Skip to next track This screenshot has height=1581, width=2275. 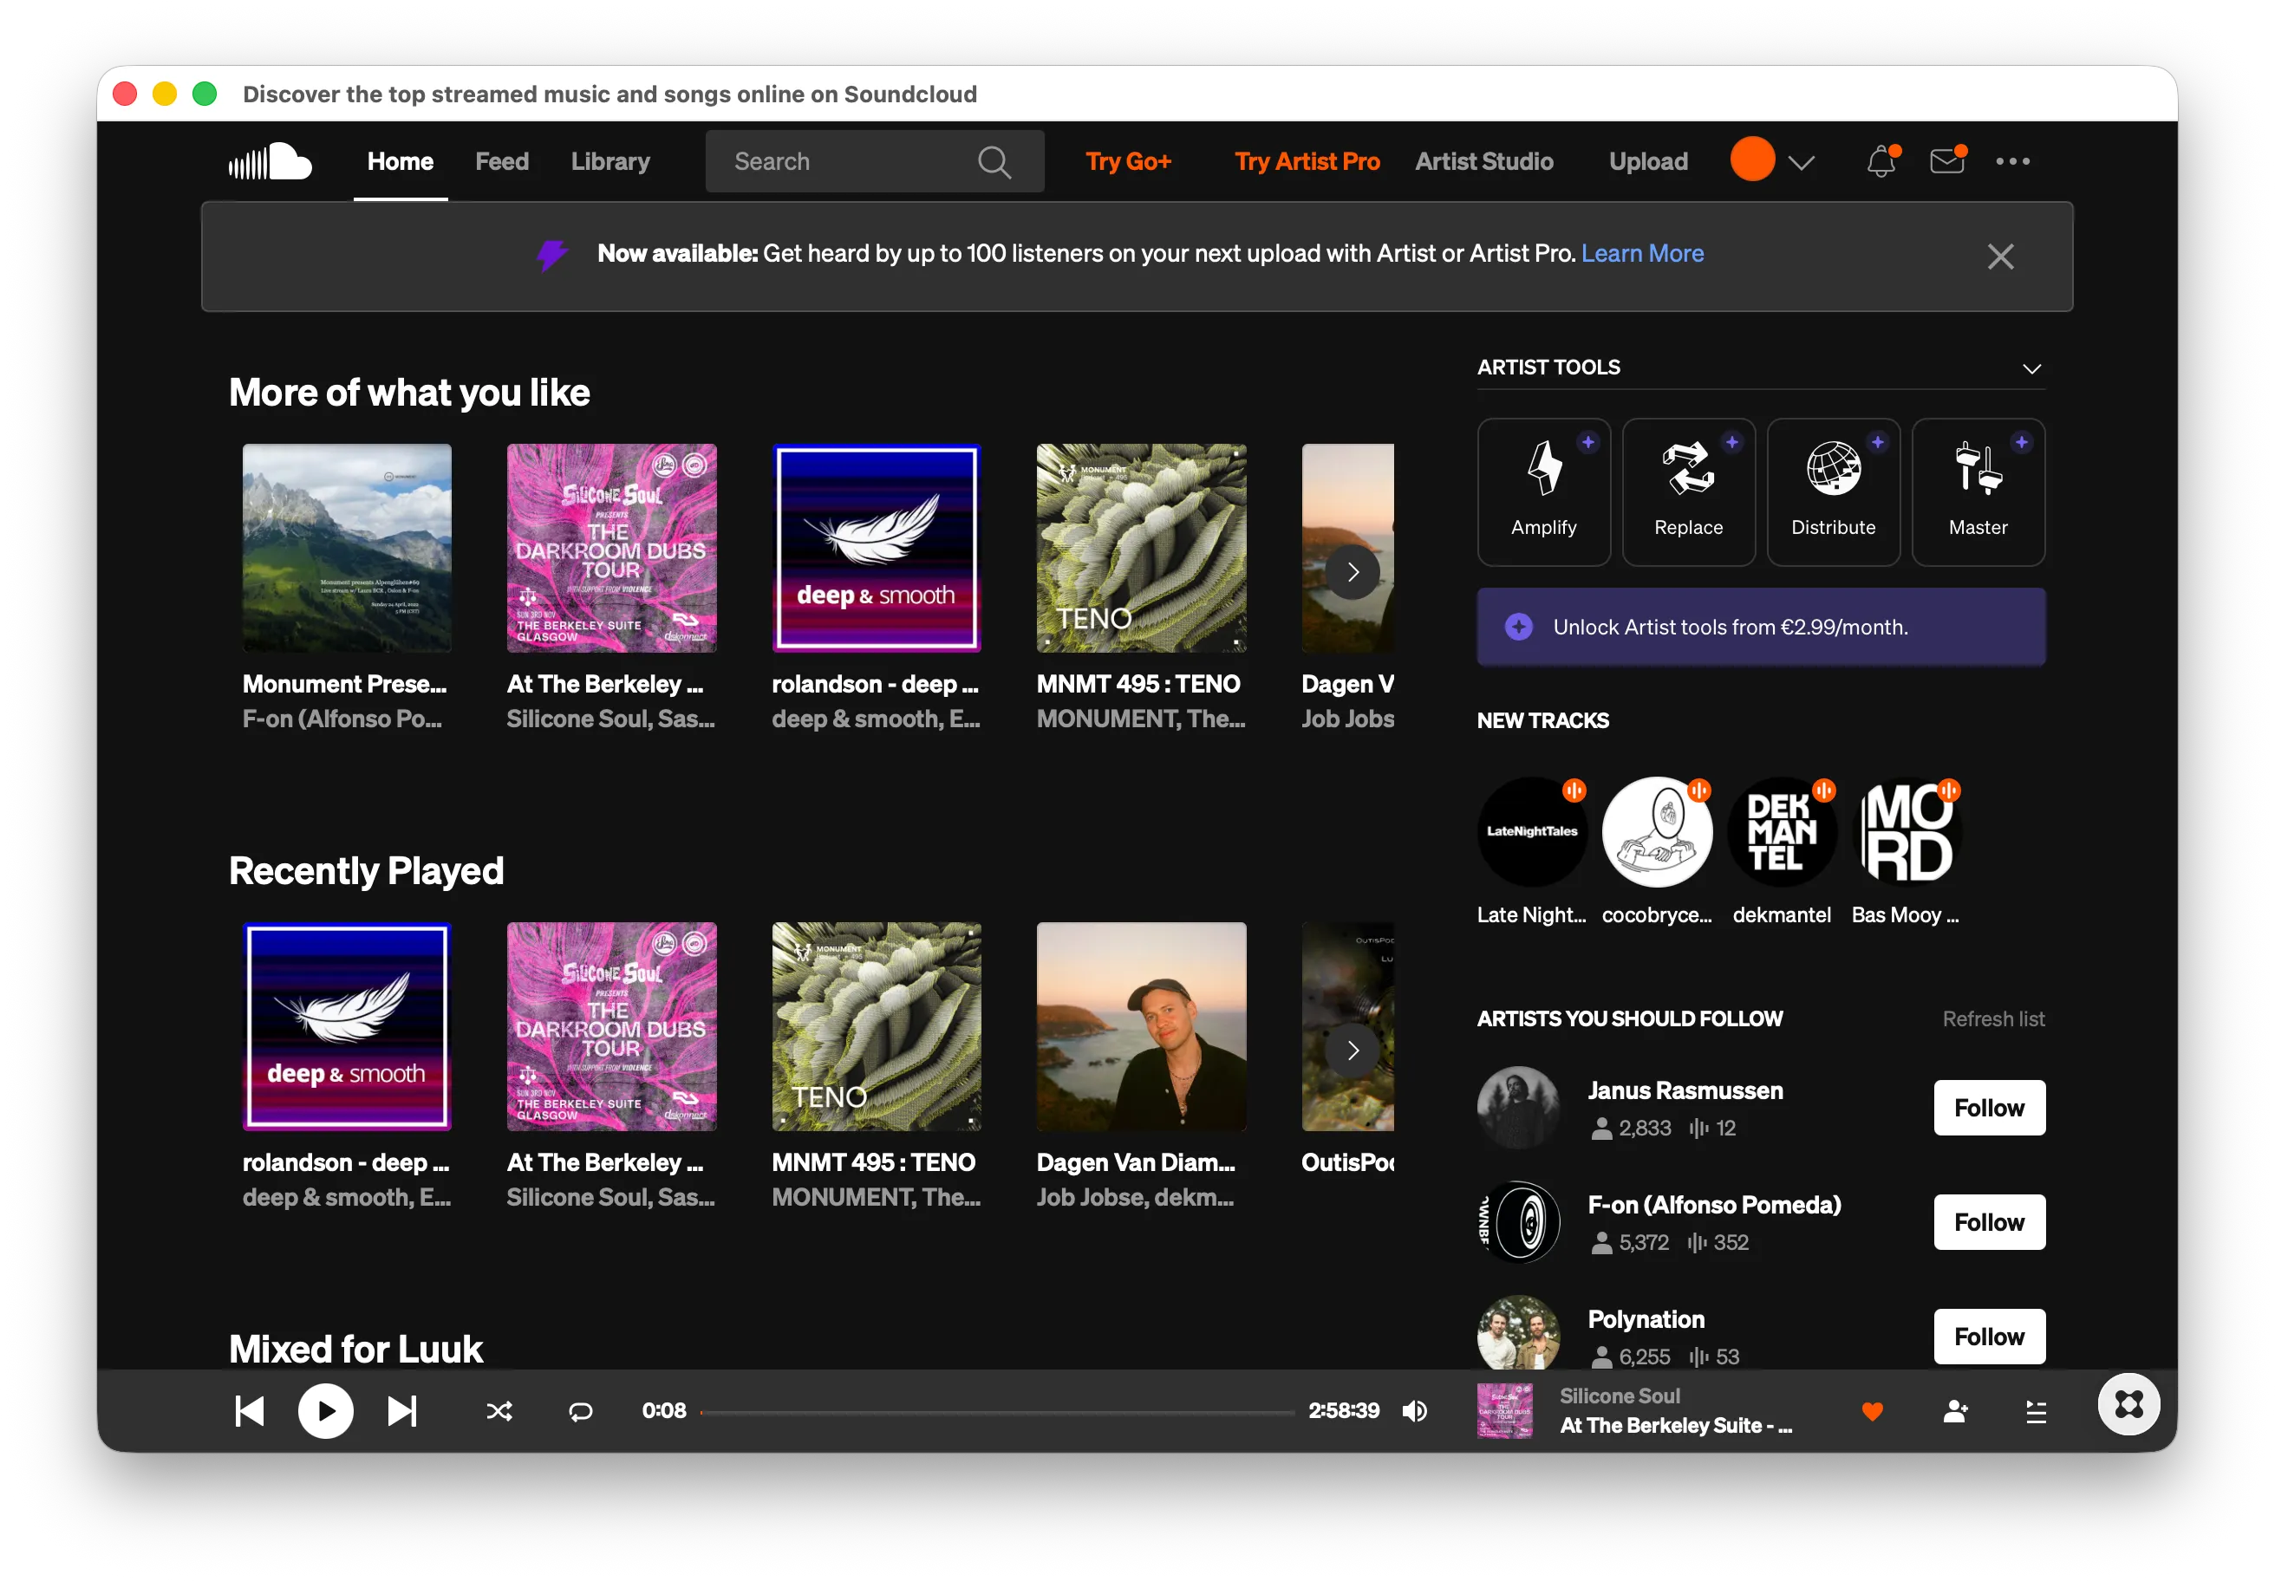coord(401,1410)
